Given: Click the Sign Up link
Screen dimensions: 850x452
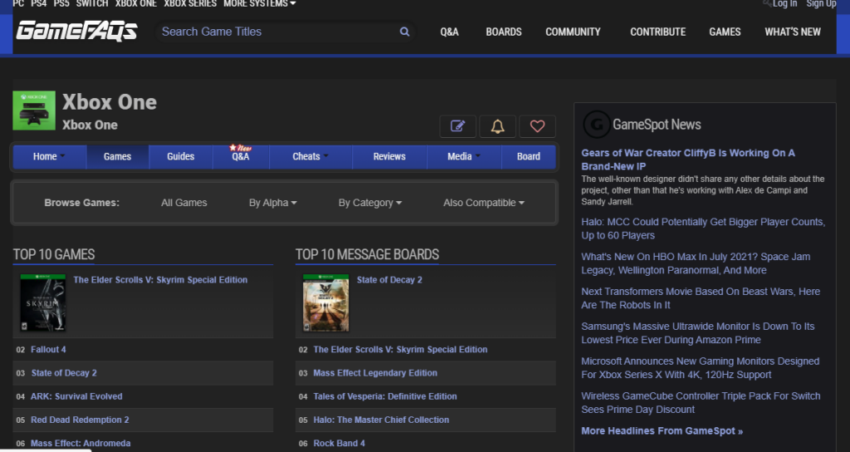Looking at the screenshot, I should coord(821,4).
